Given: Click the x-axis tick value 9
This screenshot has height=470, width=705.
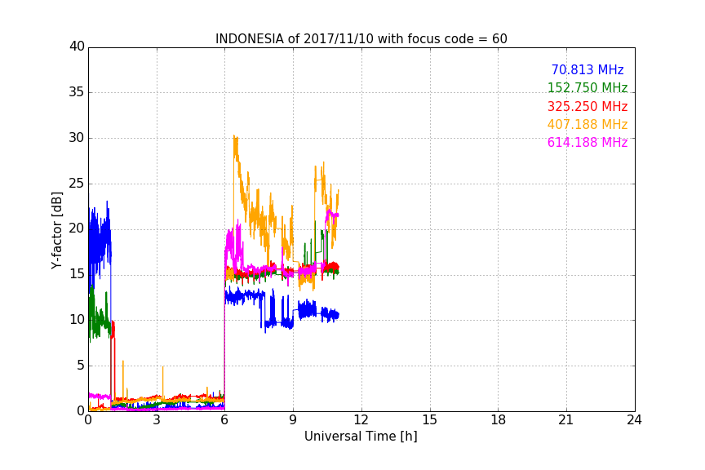Looking at the screenshot, I should coord(293,420).
